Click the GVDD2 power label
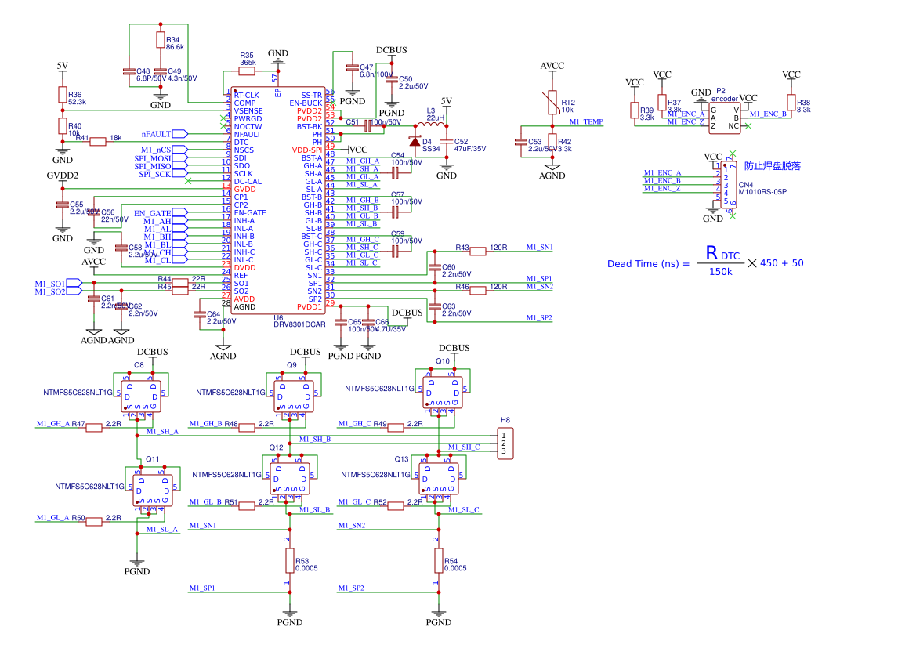This screenshot has width=916, height=648. (63, 176)
